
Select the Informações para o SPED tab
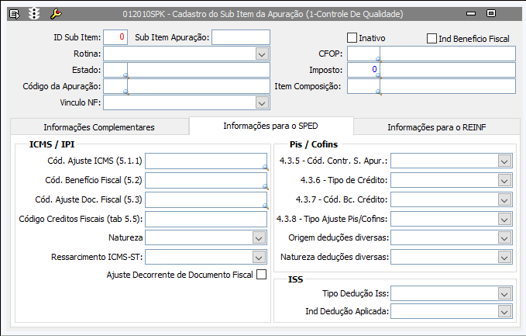coord(270,126)
